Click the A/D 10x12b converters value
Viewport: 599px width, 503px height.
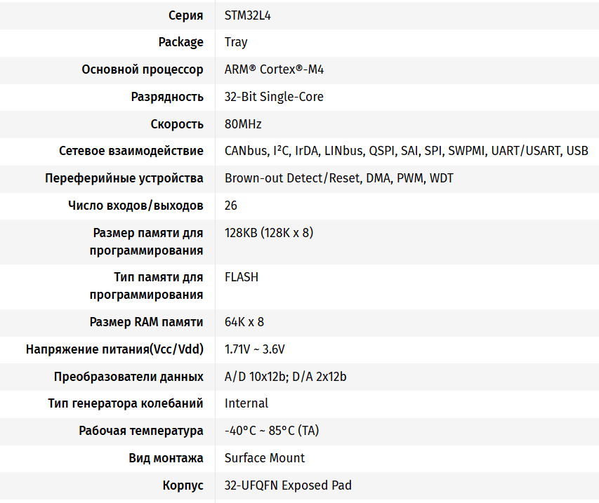click(285, 377)
